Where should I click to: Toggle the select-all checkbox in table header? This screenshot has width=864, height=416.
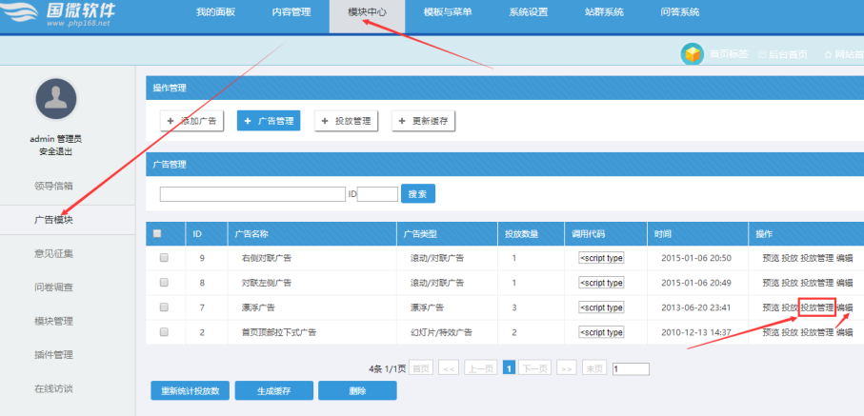[157, 233]
